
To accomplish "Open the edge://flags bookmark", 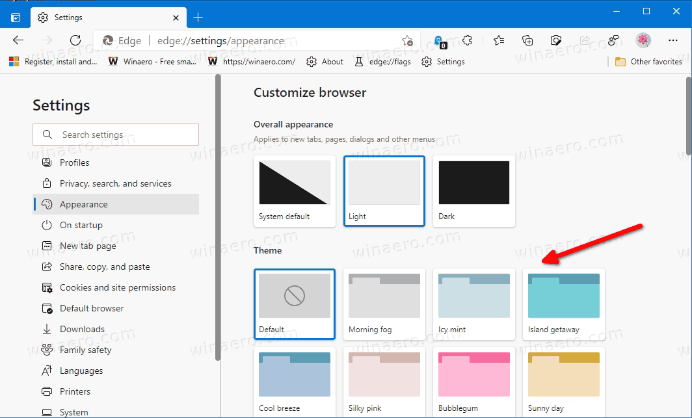I will coord(382,62).
